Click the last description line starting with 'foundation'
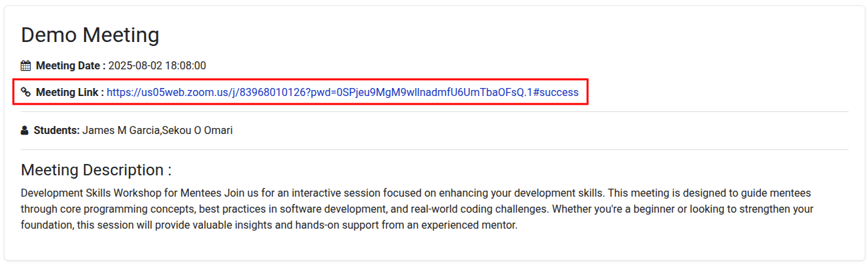868x266 pixels. pos(269,225)
